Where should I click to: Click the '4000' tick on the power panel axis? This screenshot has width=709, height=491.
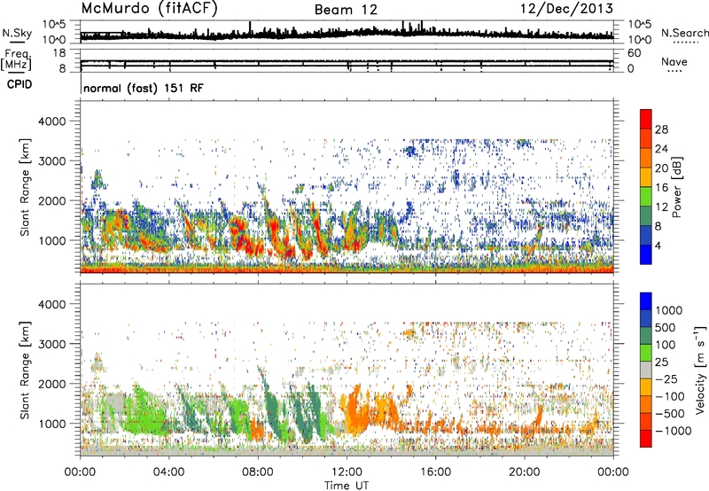(x=51, y=121)
